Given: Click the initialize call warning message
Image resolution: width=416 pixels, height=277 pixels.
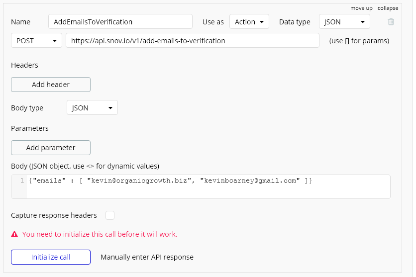Looking at the screenshot, I should pyautogui.click(x=100, y=234).
